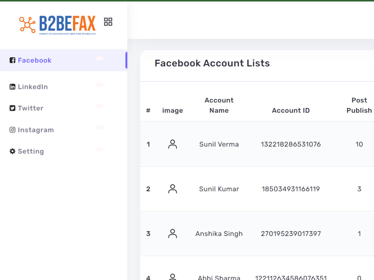Click the B2BEFAX logo
This screenshot has width=374, height=280.
[x=58, y=25]
